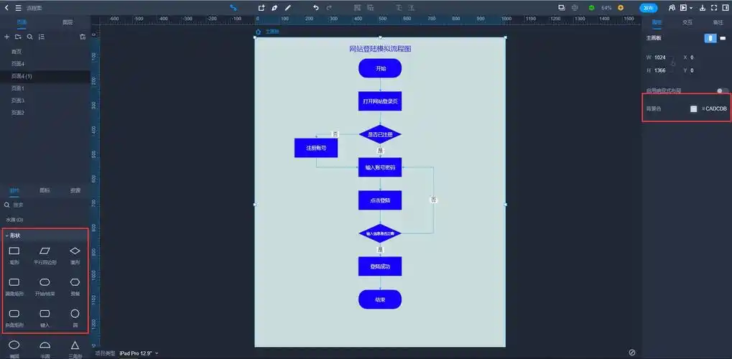
Task: Enter fullscreen mode
Action: [x=714, y=7]
